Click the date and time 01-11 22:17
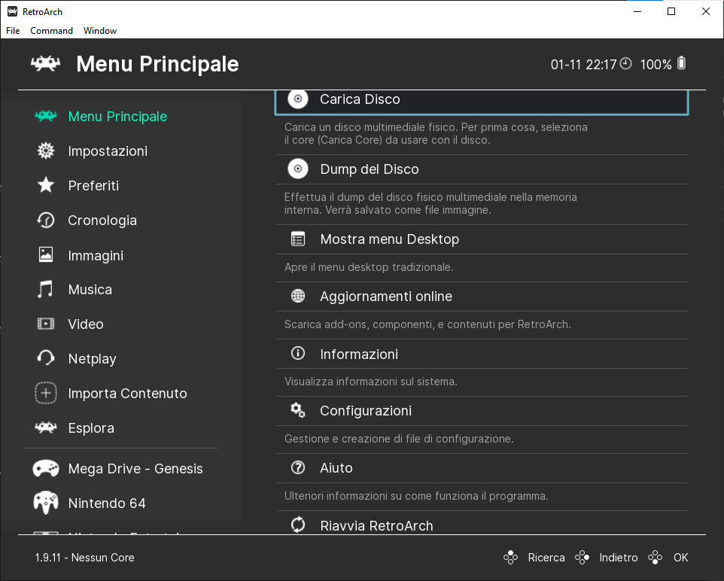724x581 pixels. 583,64
